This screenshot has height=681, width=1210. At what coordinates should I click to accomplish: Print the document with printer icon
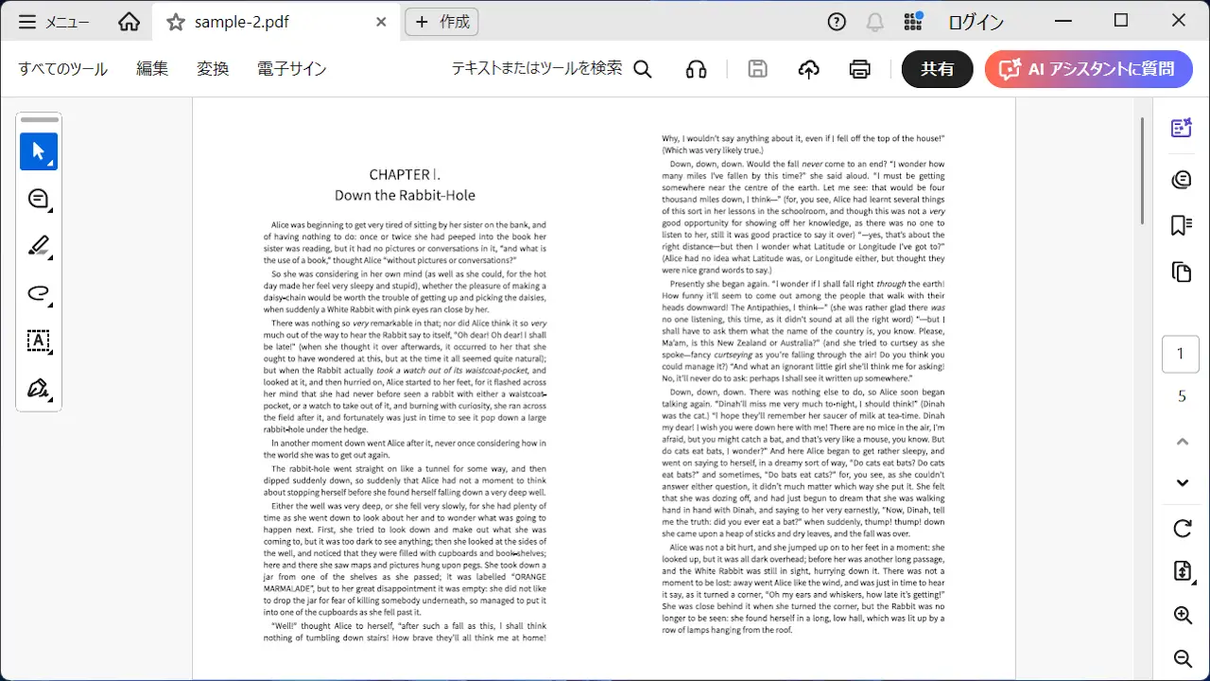coord(860,69)
